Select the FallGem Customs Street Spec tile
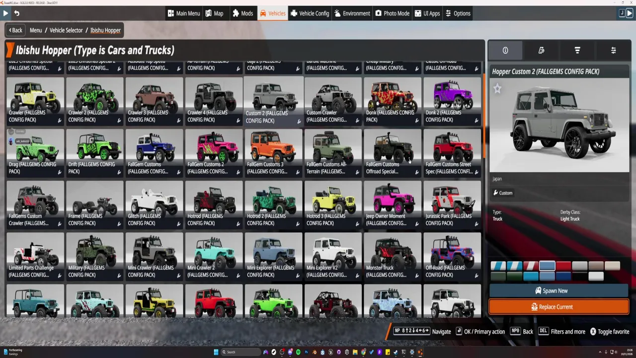 click(452, 153)
